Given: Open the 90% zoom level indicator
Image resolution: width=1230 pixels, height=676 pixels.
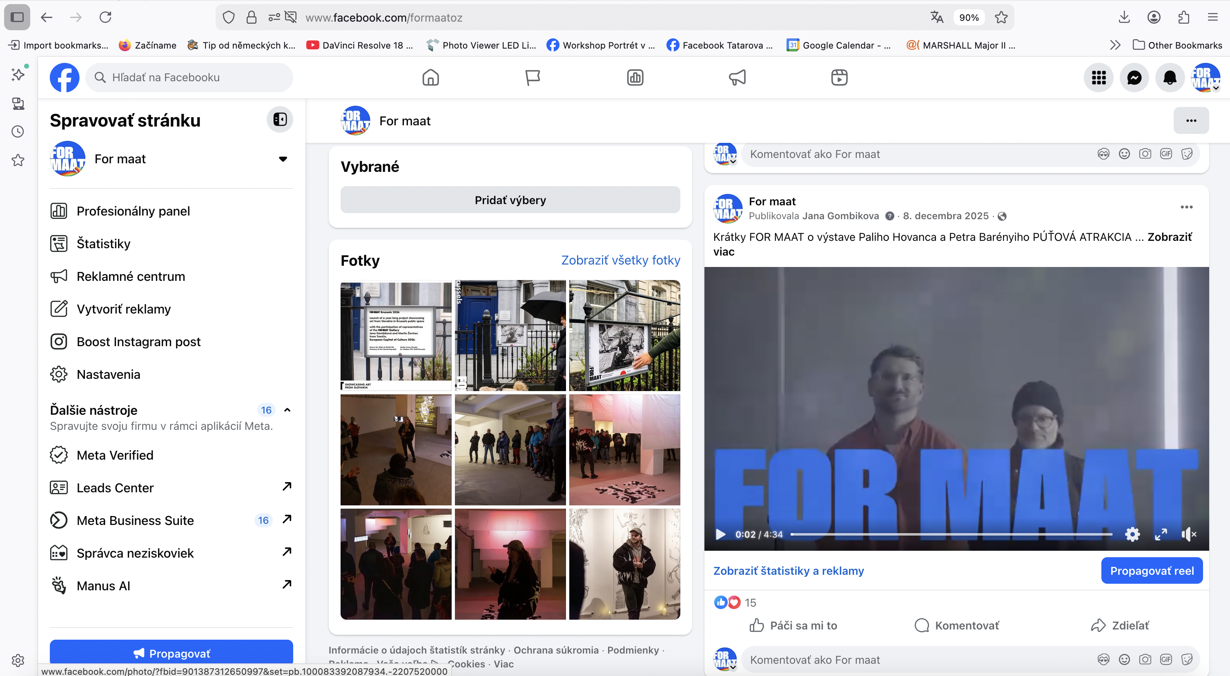Looking at the screenshot, I should [x=968, y=18].
